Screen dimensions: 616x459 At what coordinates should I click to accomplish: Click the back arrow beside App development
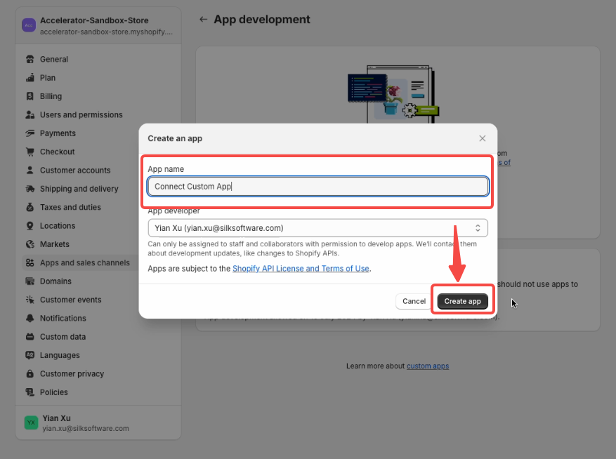pyautogui.click(x=203, y=19)
